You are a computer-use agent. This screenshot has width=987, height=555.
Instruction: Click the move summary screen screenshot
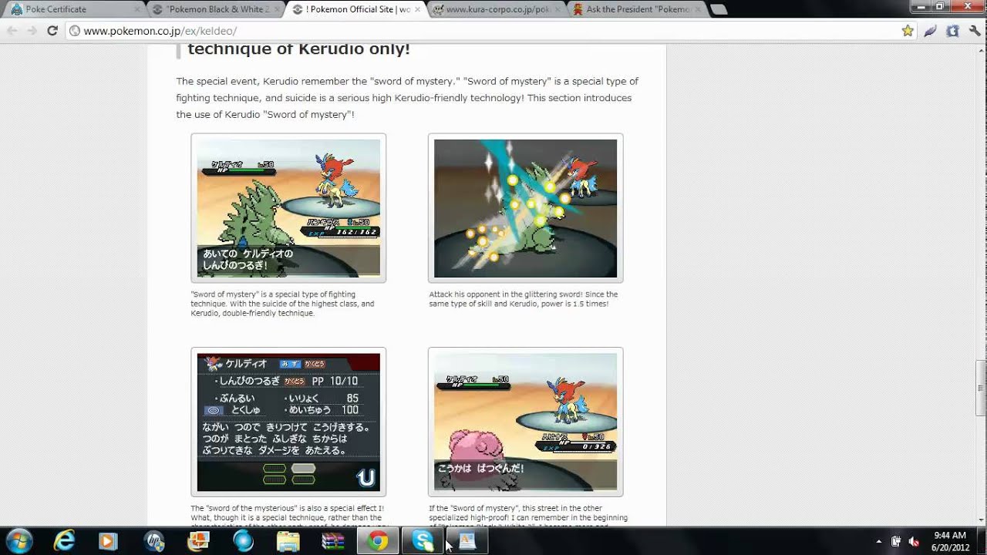(288, 422)
